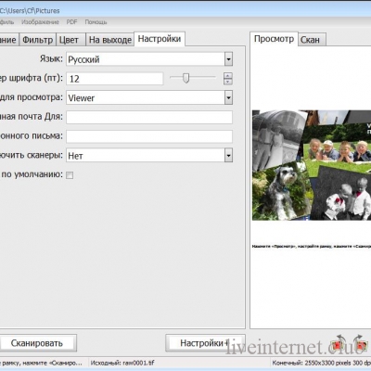Image resolution: width=371 pixels, height=371 pixels.
Task: Open the Viewer dropdown for просмотра
Action: point(149,97)
